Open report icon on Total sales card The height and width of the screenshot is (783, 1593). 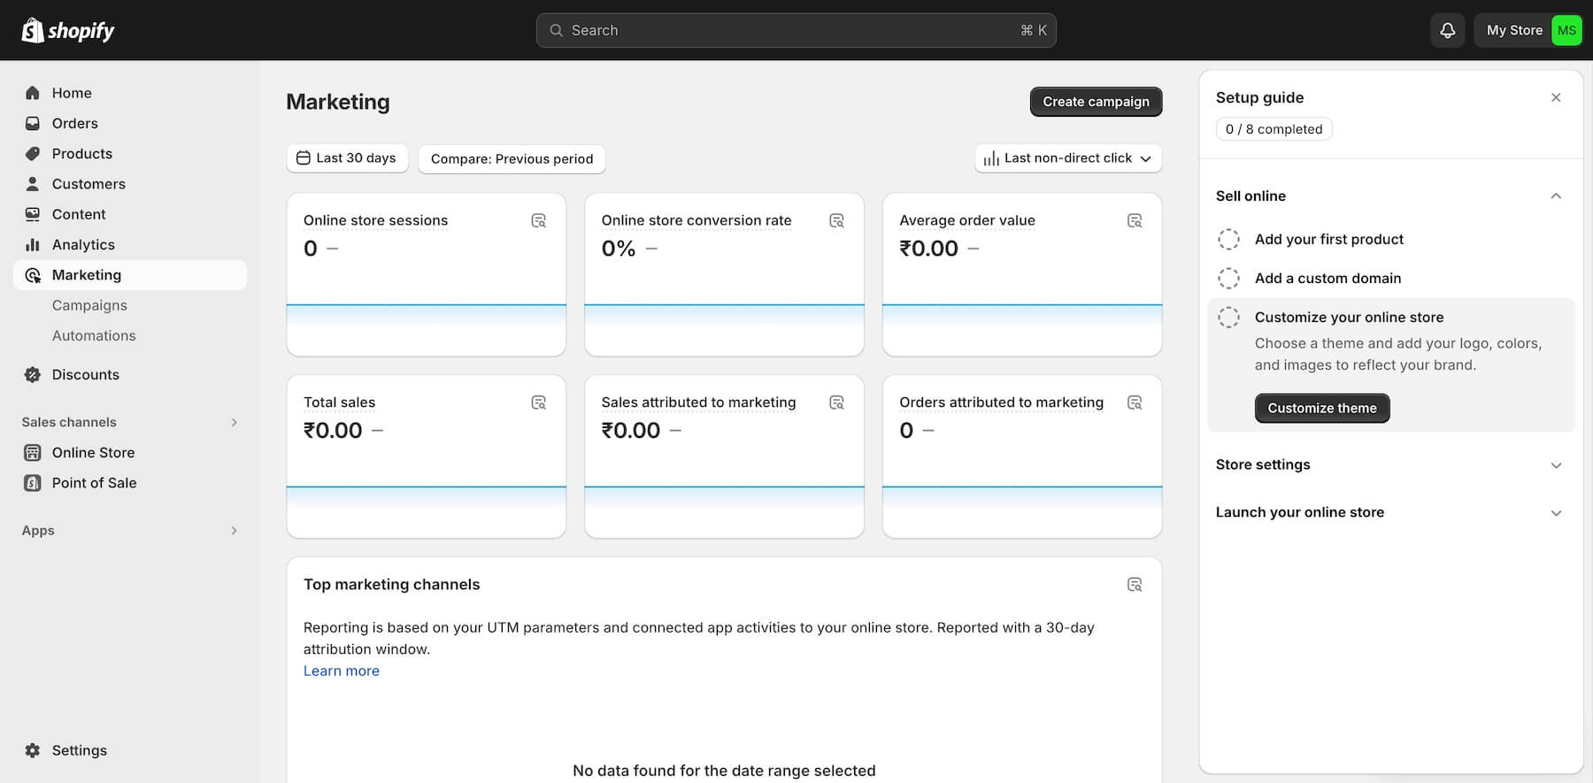pos(538,403)
